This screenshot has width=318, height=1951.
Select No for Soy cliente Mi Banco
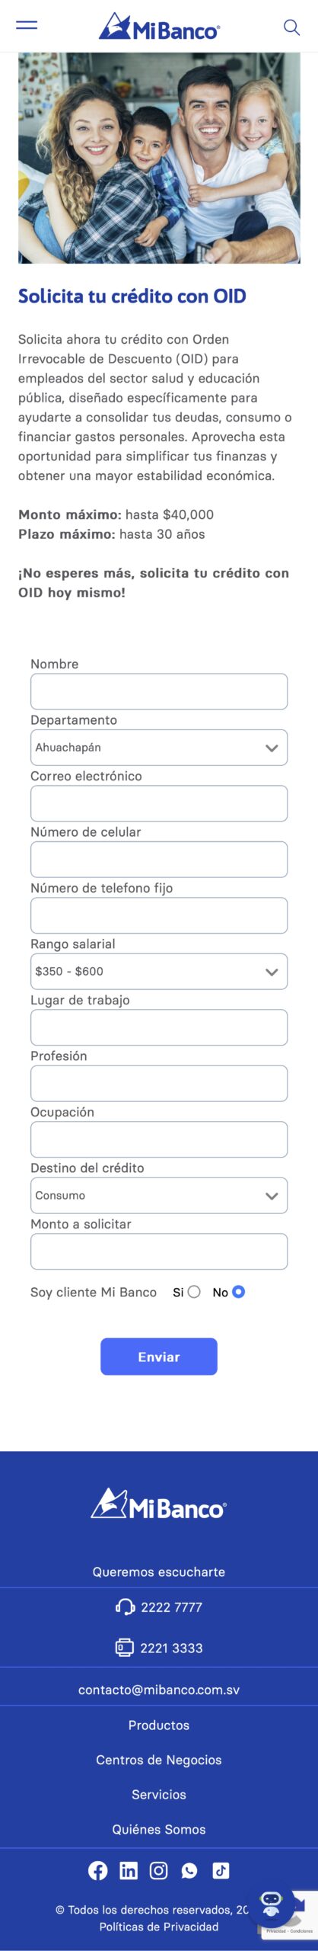tap(238, 1292)
